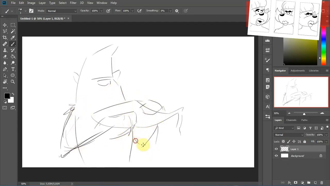Open layer blend mode Normal dropdown
Viewport: 330px width, 186px height.
pos(289,135)
